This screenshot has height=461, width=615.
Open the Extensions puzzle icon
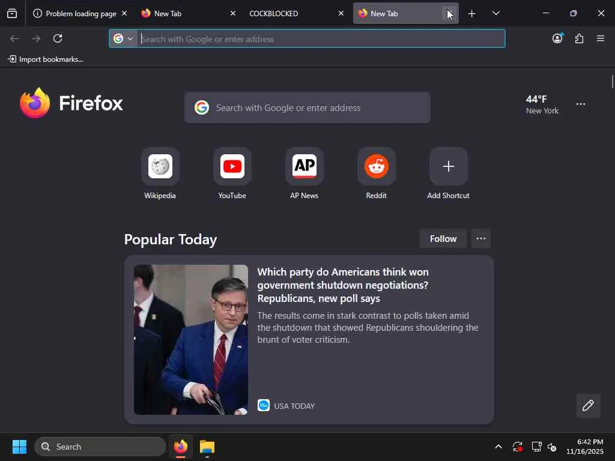tap(580, 38)
